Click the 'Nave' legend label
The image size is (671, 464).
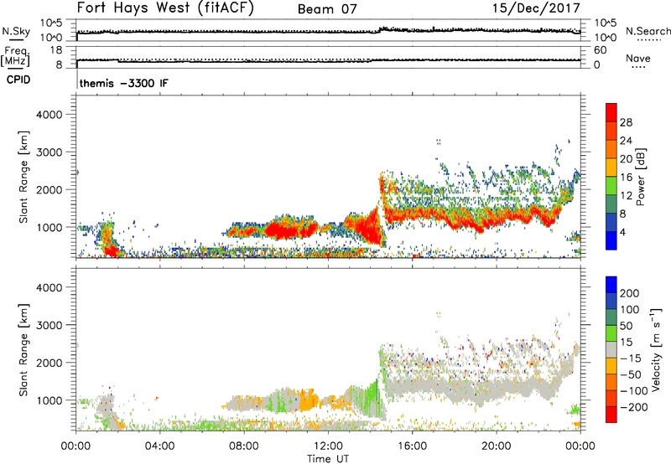638,58
